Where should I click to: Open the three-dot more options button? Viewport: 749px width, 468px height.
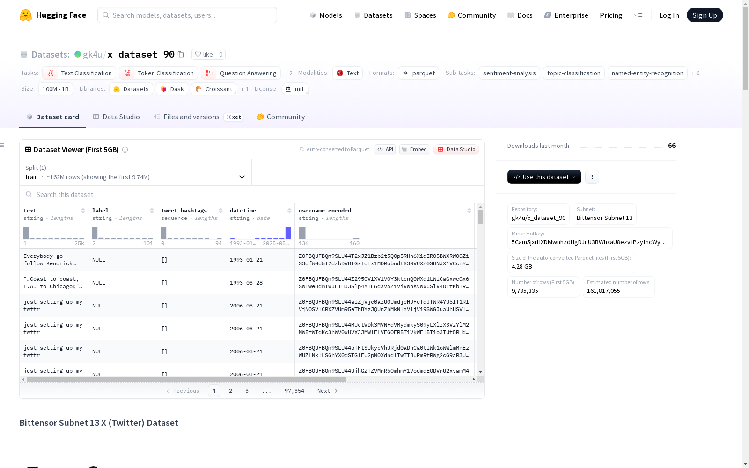[x=592, y=177]
